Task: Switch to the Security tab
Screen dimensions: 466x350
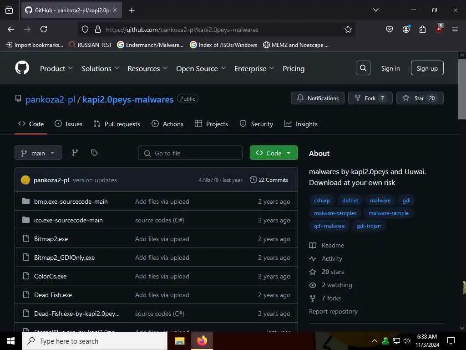Action: [256, 124]
